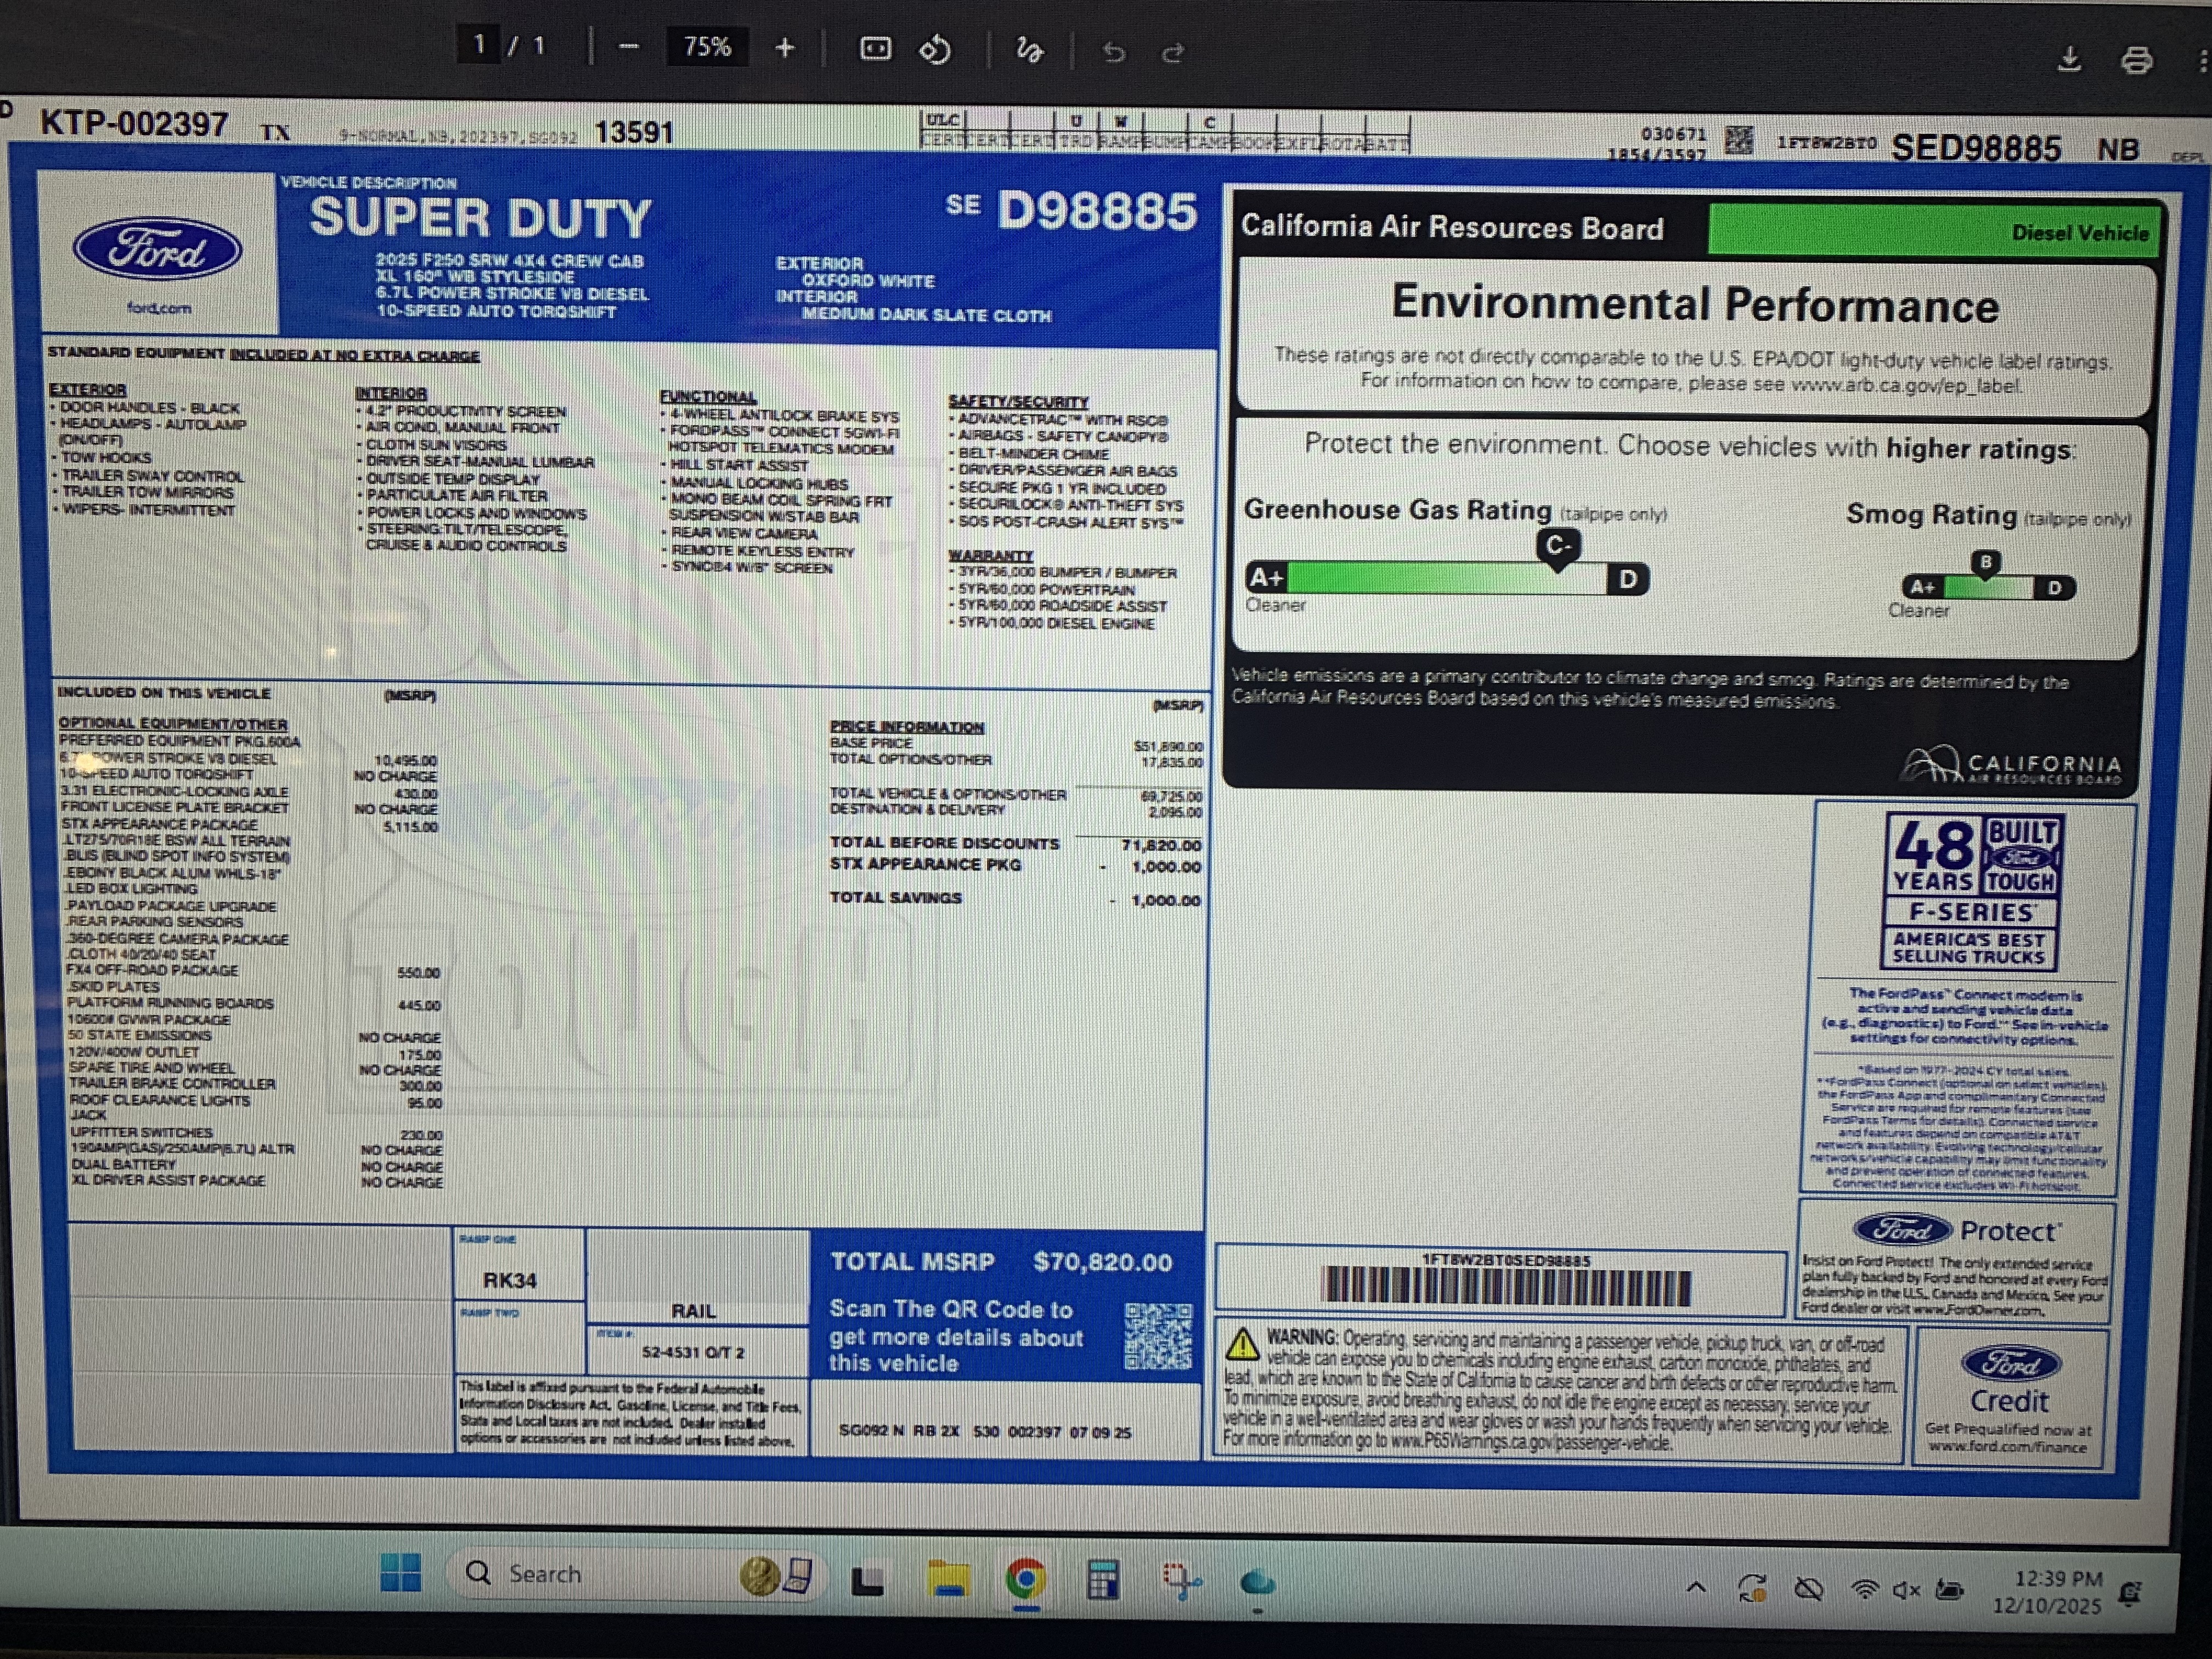
Task: Click the fit to page icon
Action: coord(876,48)
